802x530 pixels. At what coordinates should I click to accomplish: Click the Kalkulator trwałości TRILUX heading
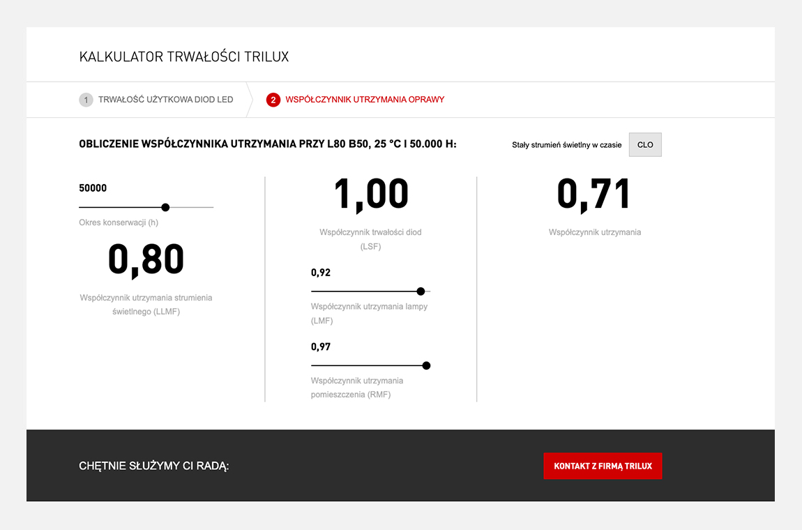click(184, 56)
